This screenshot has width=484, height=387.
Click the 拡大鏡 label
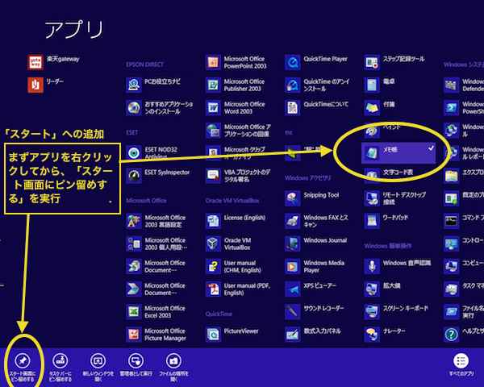(x=392, y=285)
